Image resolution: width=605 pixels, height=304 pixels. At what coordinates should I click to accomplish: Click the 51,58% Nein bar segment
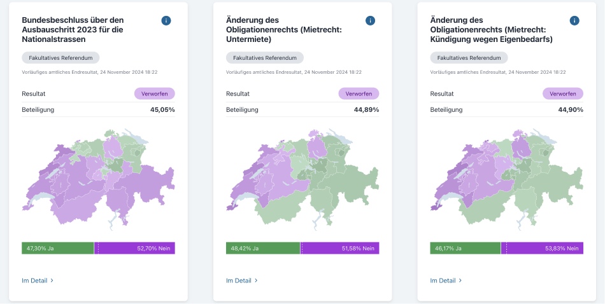(x=340, y=248)
